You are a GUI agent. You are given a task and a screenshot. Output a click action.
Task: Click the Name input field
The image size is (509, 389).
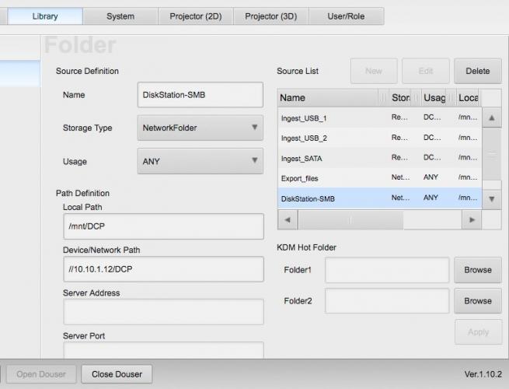200,95
